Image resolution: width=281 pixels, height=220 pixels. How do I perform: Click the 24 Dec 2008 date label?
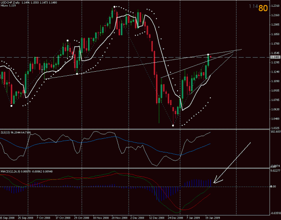[175, 218]
